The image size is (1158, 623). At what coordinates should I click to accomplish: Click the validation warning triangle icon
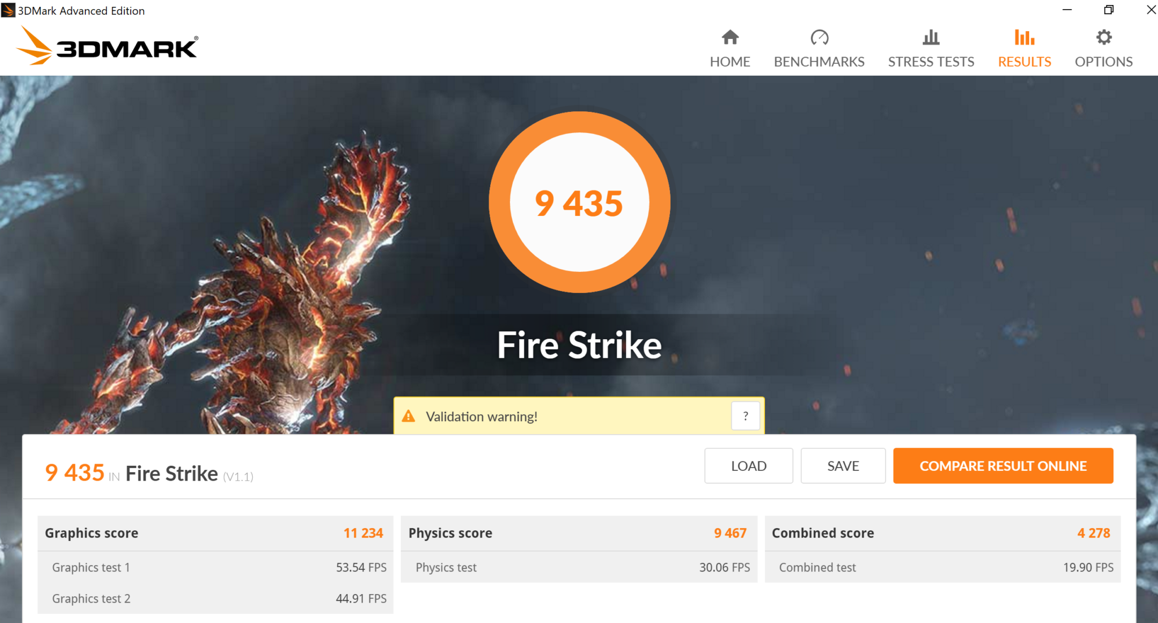tap(408, 417)
